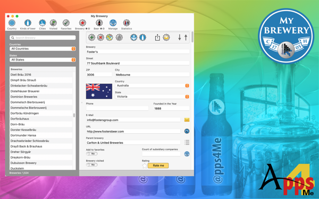Switch to the Cities view
Image resolution: width=319 pixels, height=199 pixels.
pos(43,24)
